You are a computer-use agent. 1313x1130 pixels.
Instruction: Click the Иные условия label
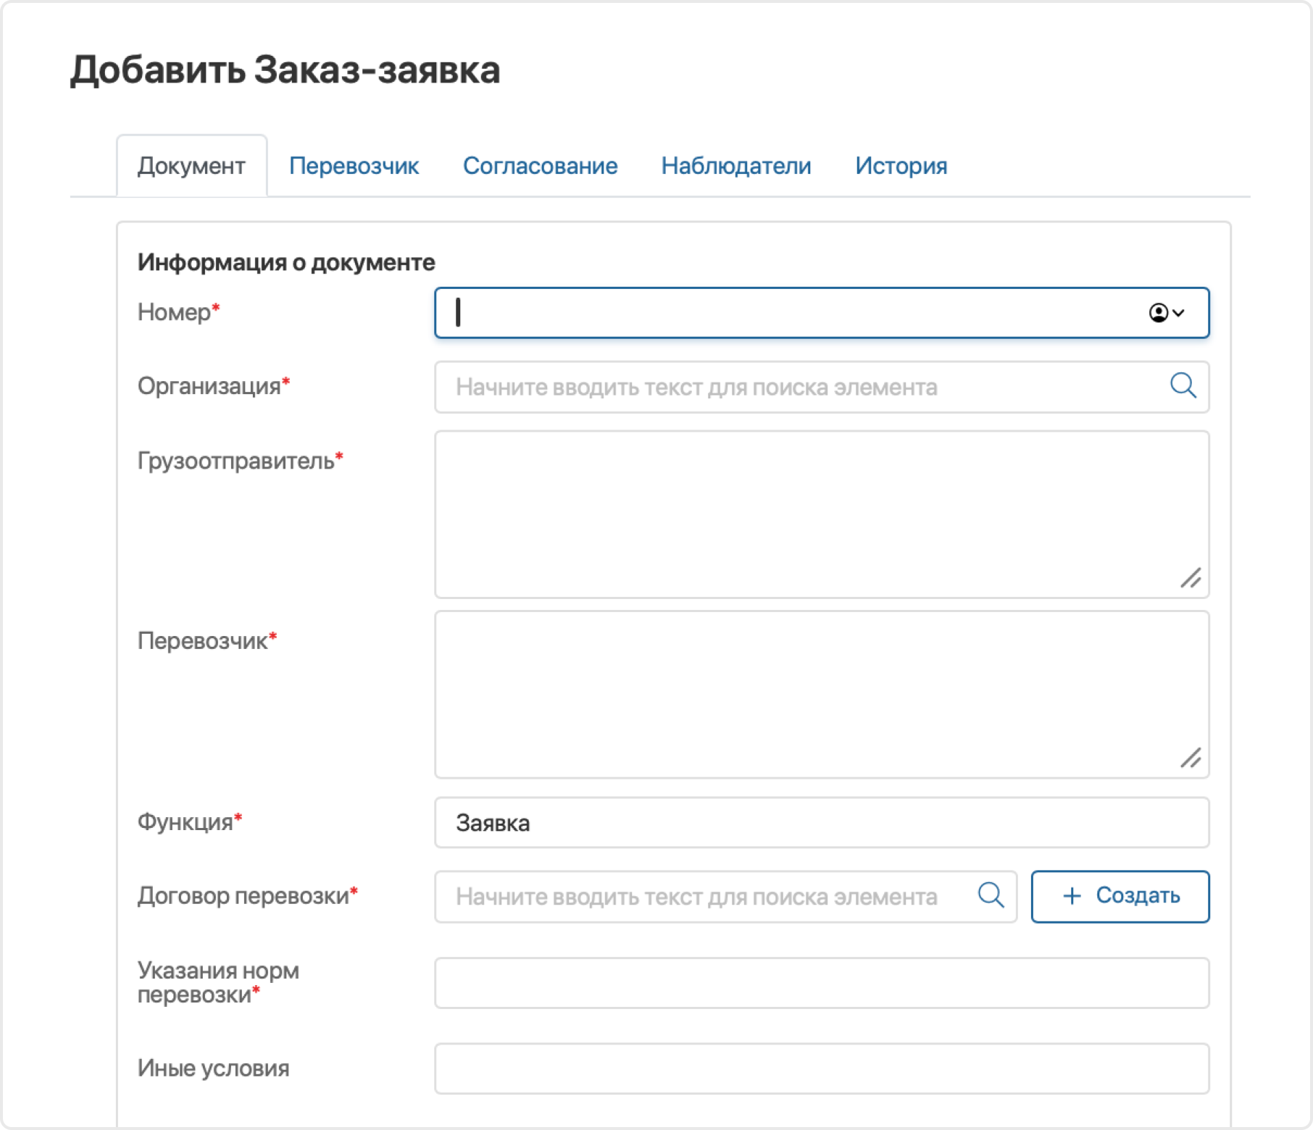[x=213, y=1068]
